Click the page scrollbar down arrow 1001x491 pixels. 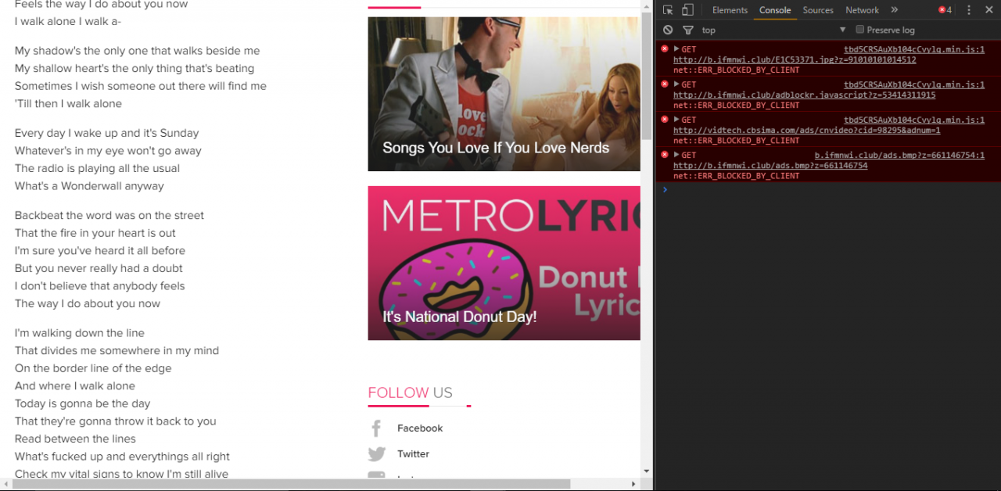point(646,471)
